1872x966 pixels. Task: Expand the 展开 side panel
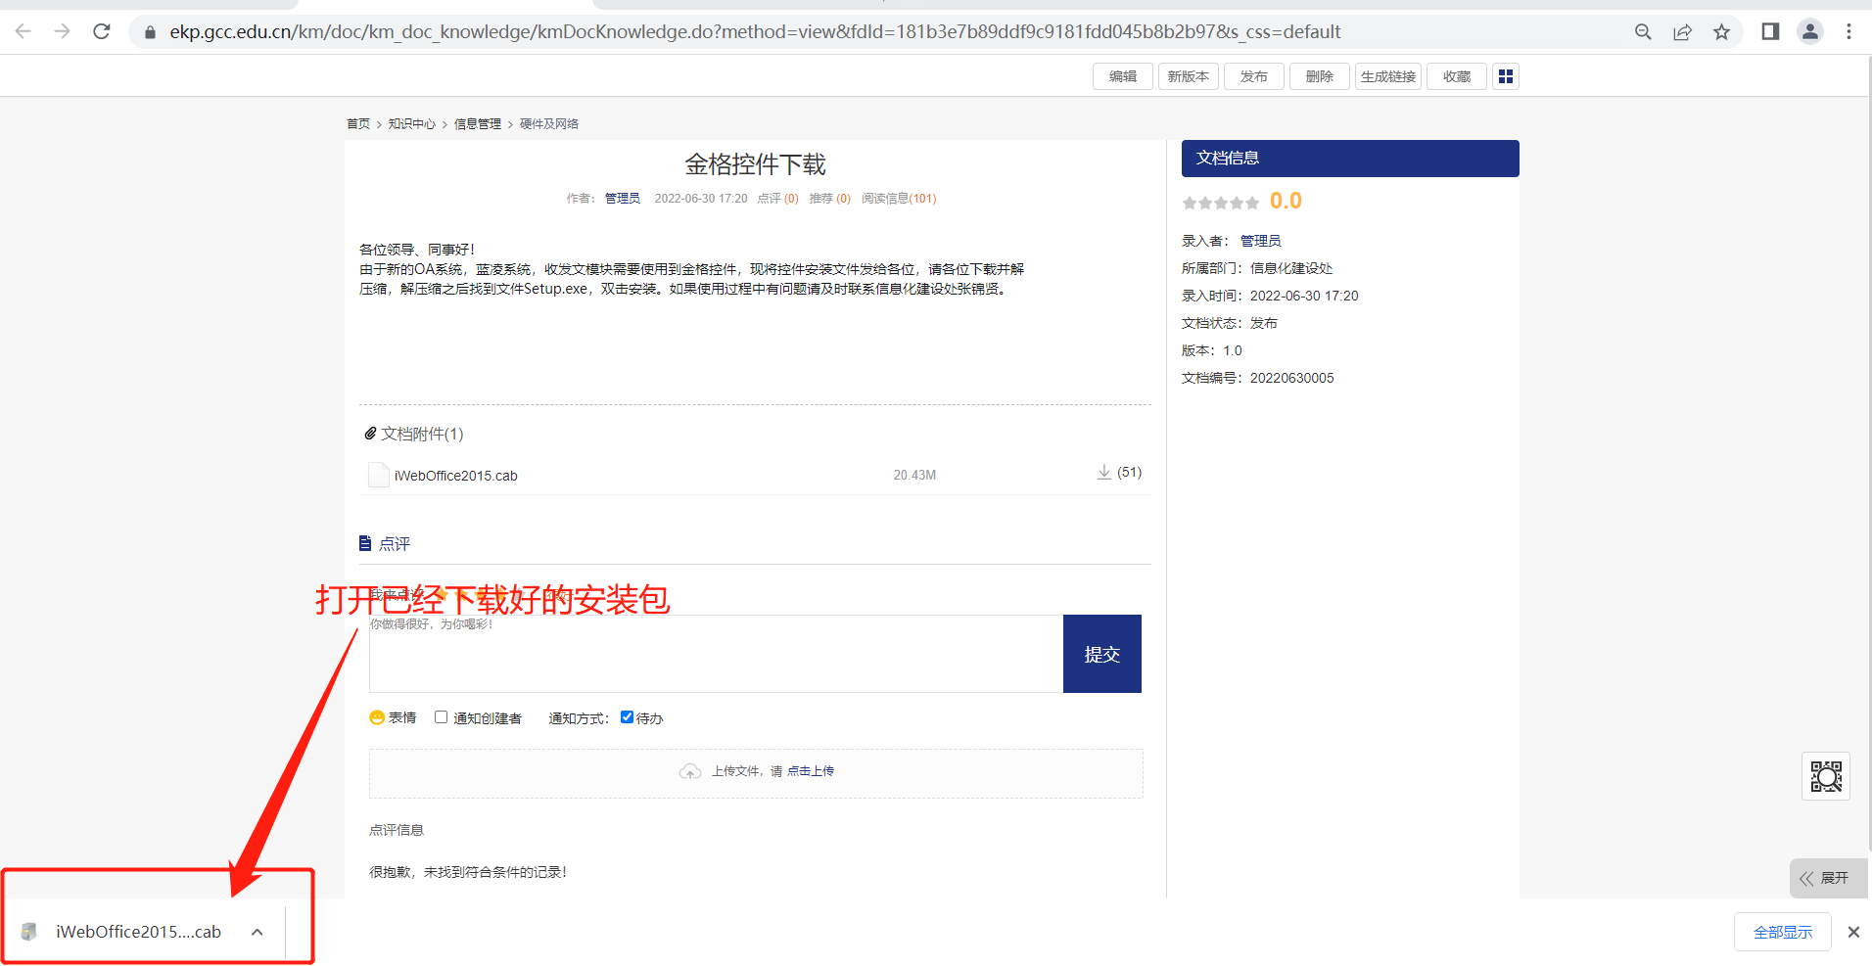[1827, 878]
